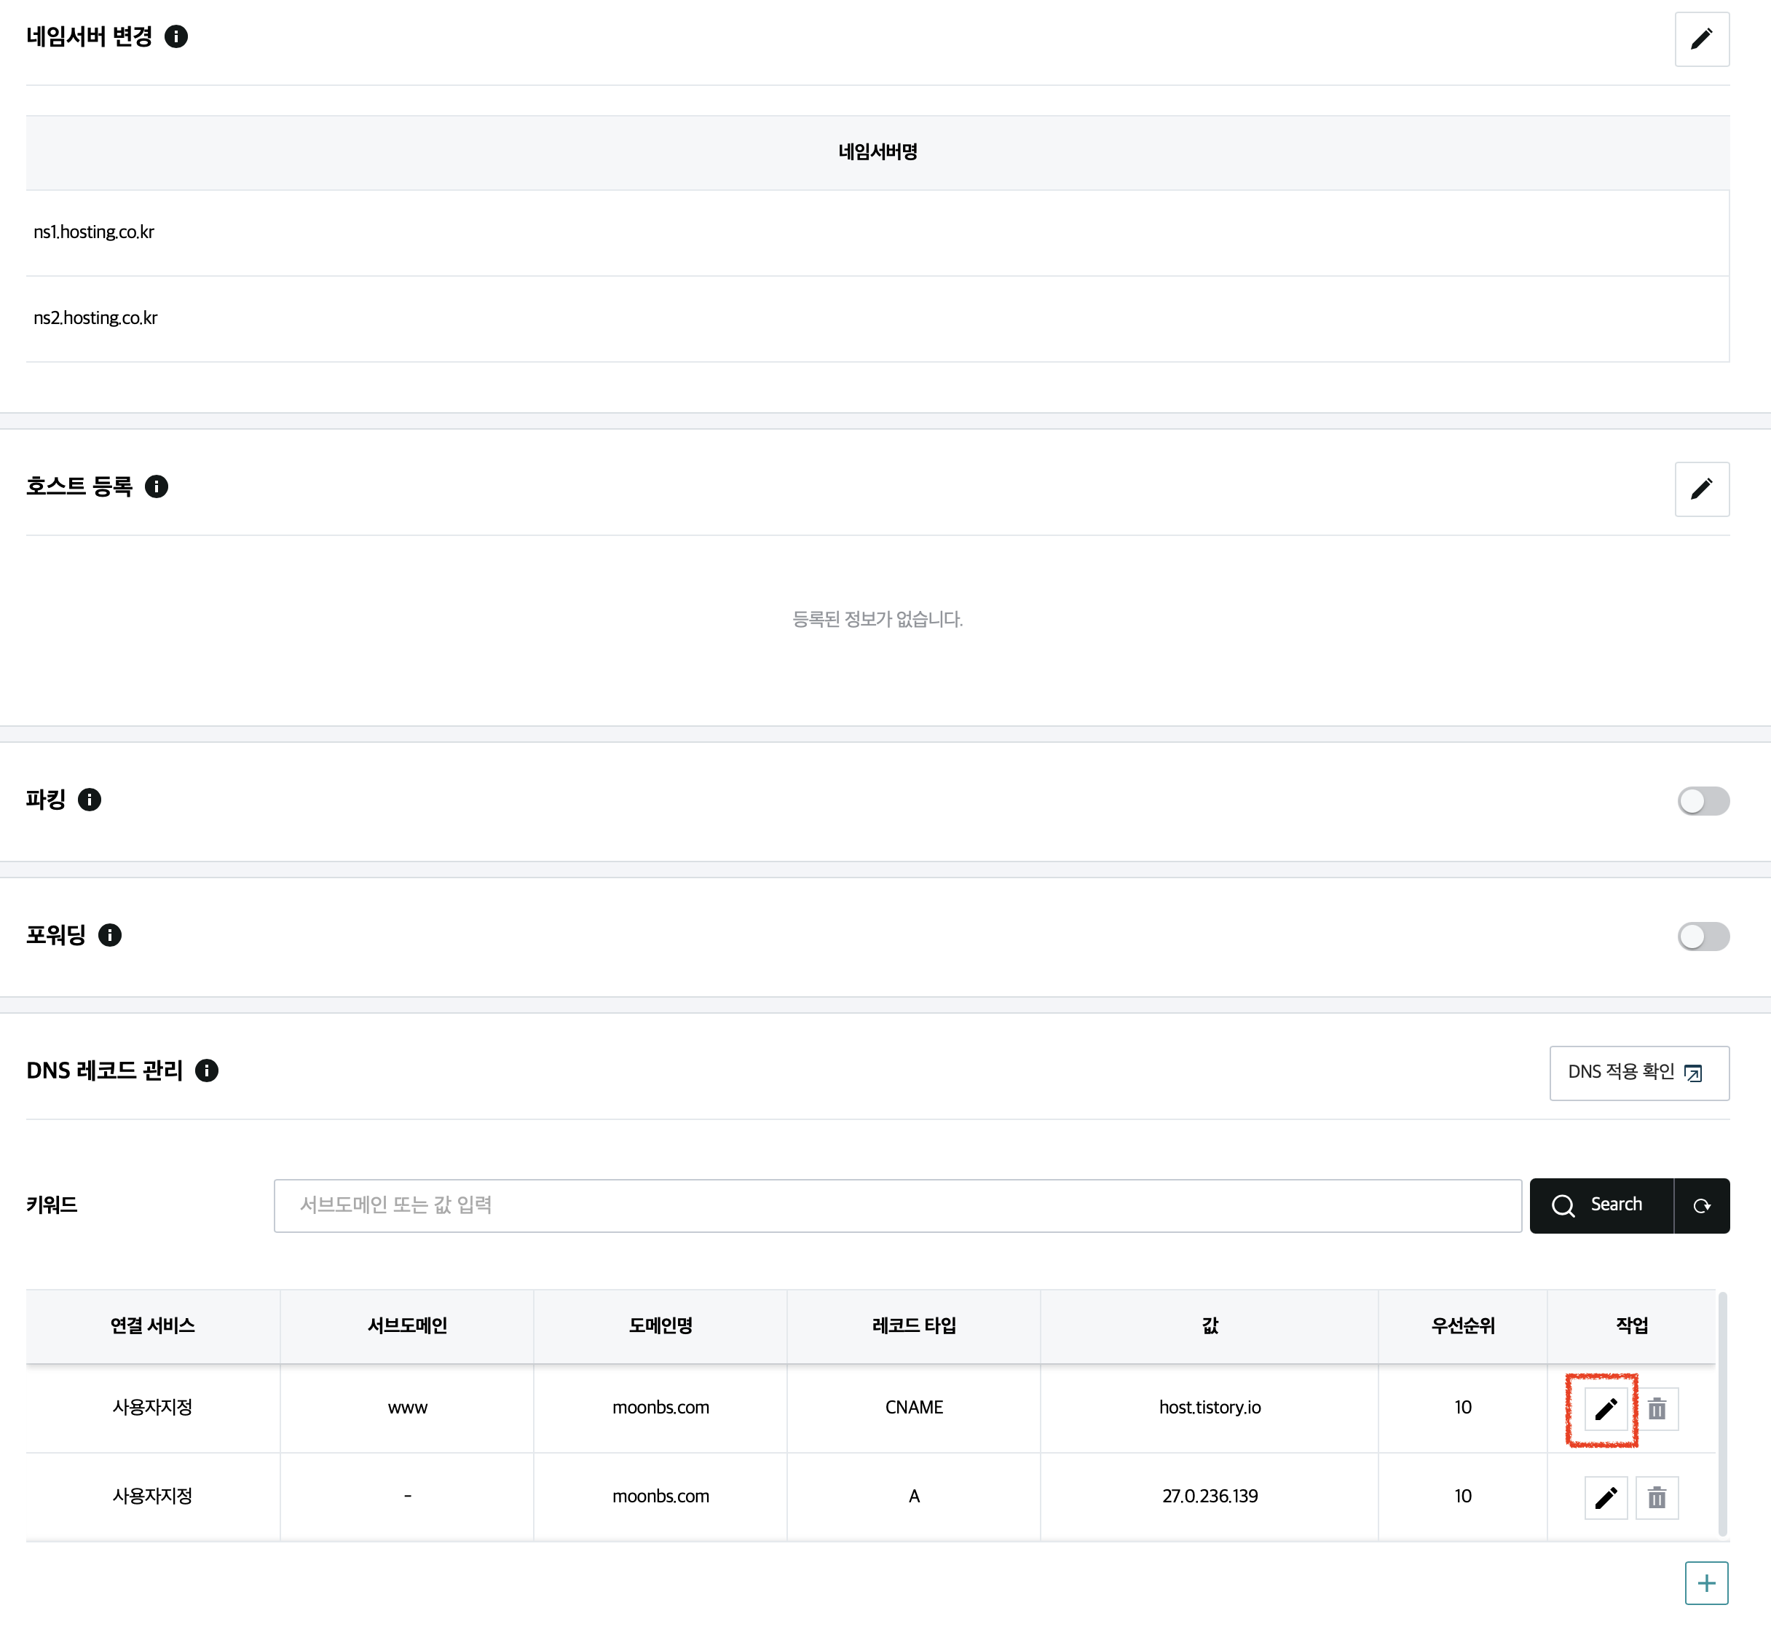Edit the www CNAME record
This screenshot has height=1640, width=1771.
pyautogui.click(x=1605, y=1408)
